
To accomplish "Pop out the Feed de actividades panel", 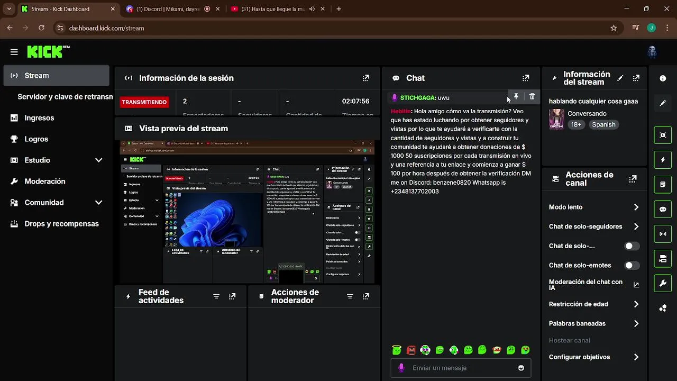I will click(x=232, y=296).
